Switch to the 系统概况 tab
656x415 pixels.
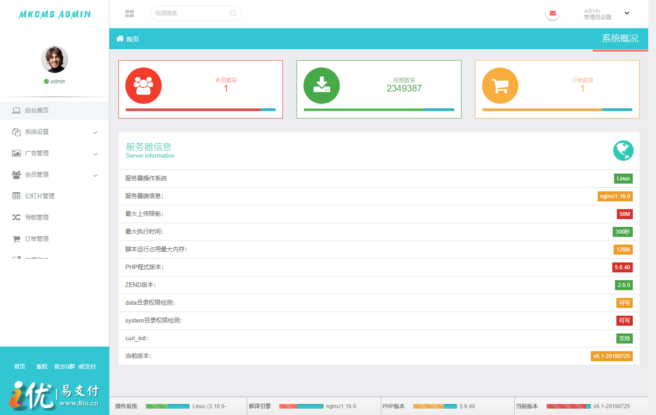(x=620, y=39)
